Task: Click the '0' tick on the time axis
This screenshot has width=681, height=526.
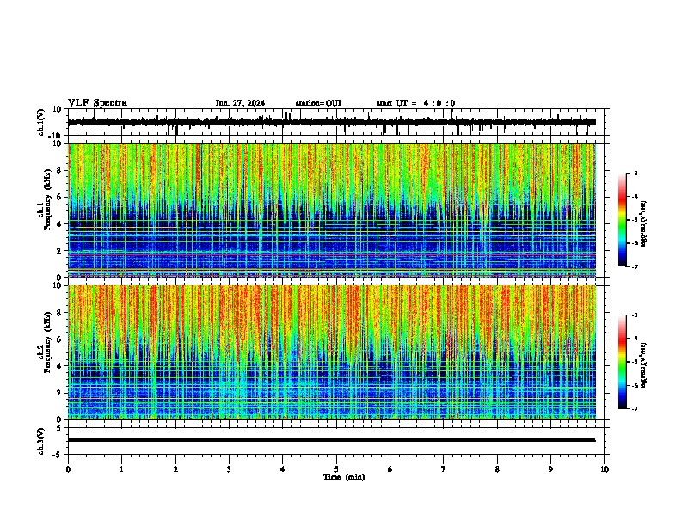Action: 68,469
